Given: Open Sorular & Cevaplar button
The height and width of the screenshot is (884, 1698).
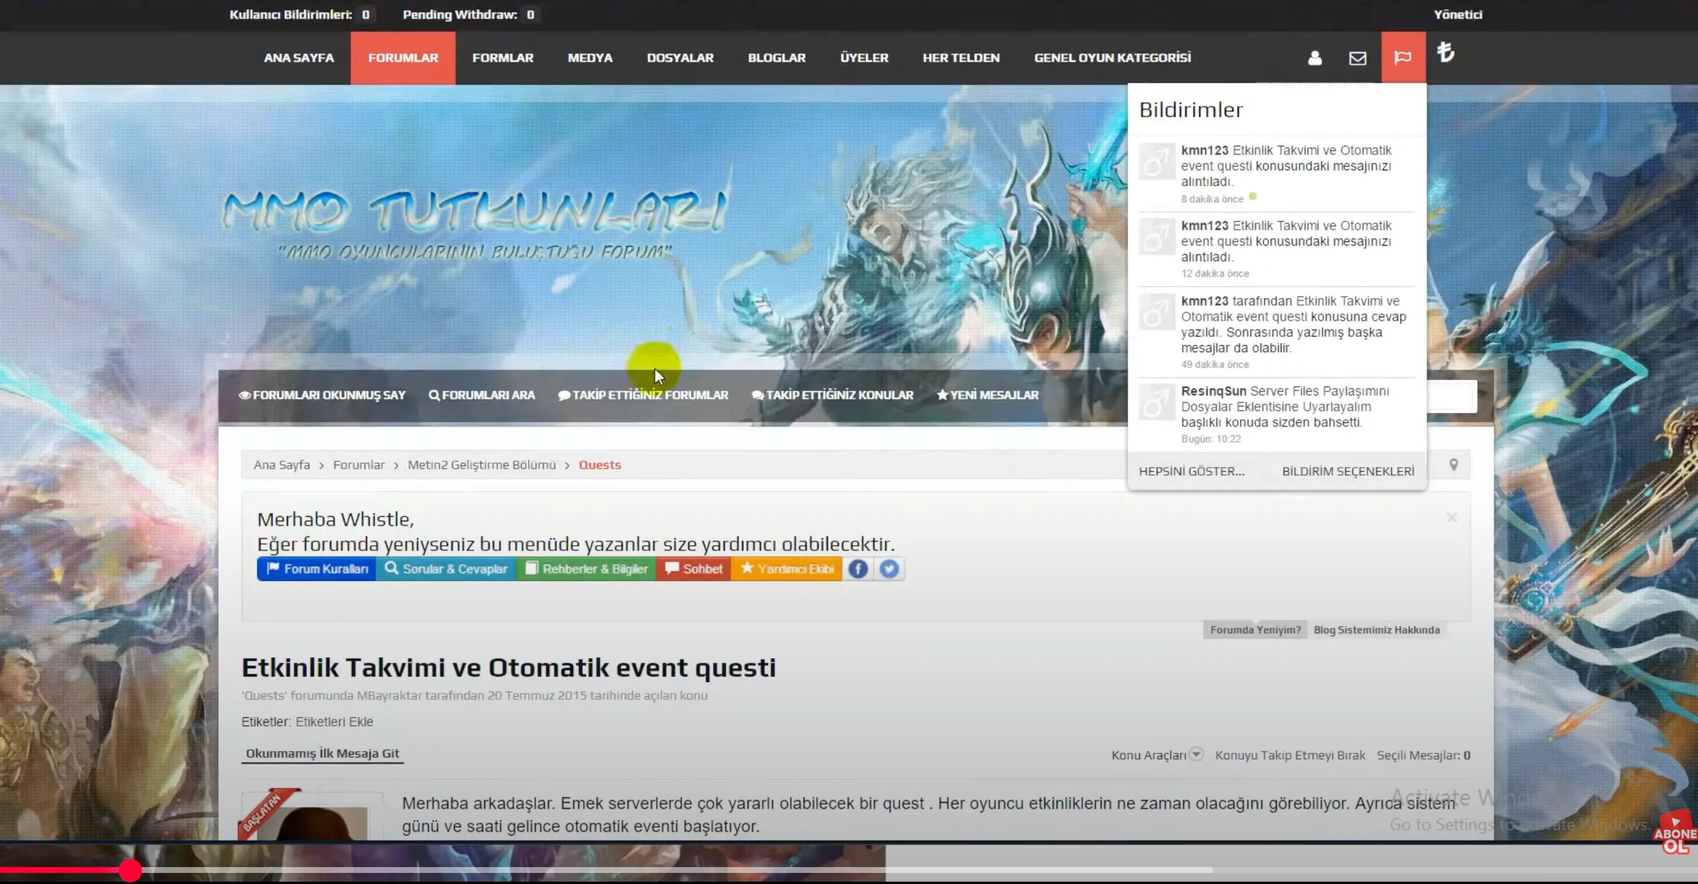Looking at the screenshot, I should point(446,569).
